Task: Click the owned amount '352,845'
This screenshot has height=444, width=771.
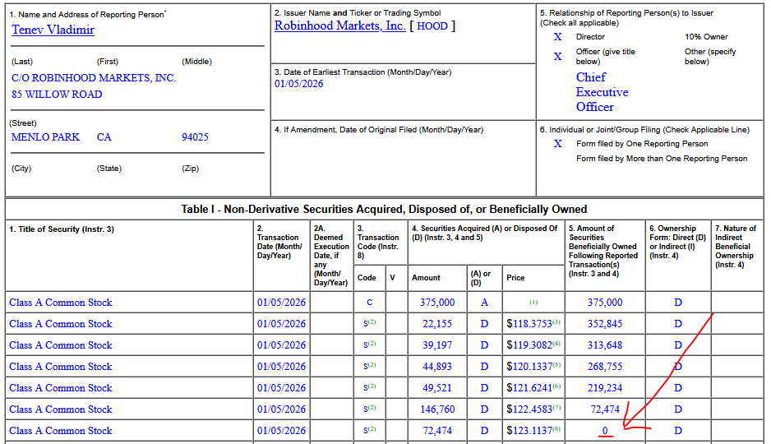Action: click(605, 324)
